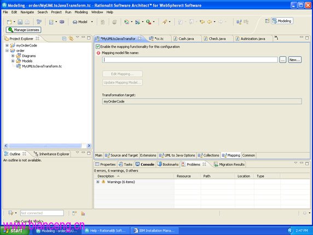Switch to the Cash.java editor tab
The height and width of the screenshot is (235, 313).
[x=186, y=39]
